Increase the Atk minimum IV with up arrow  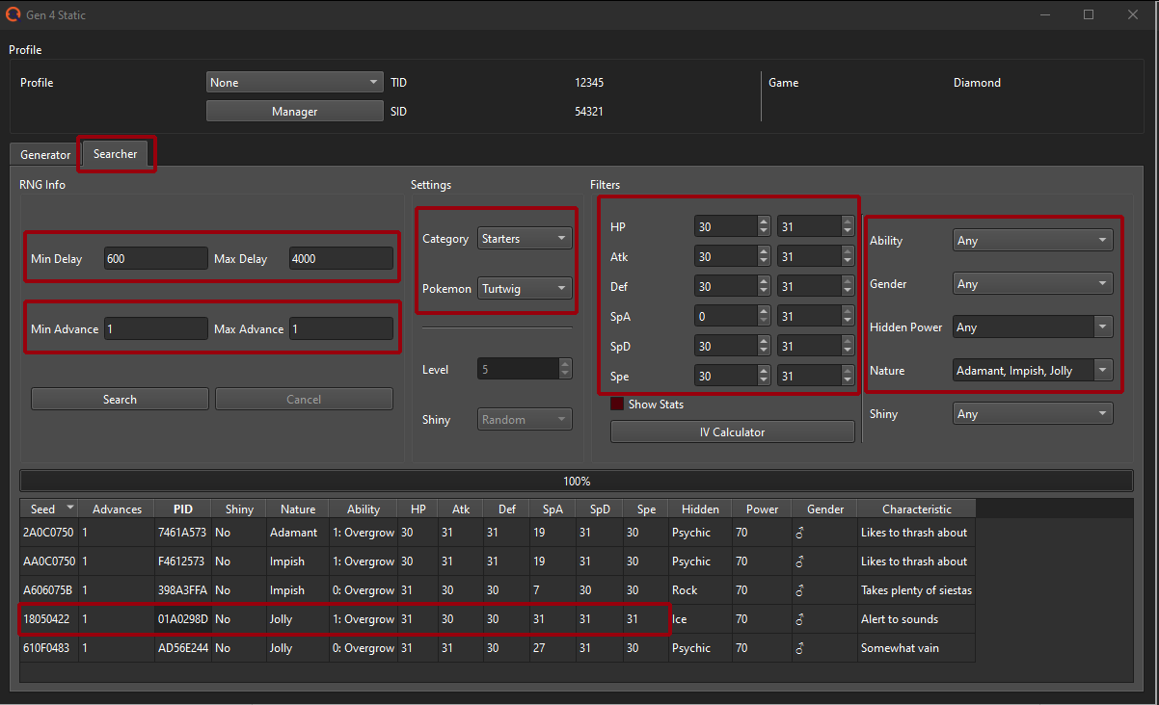[x=765, y=251]
